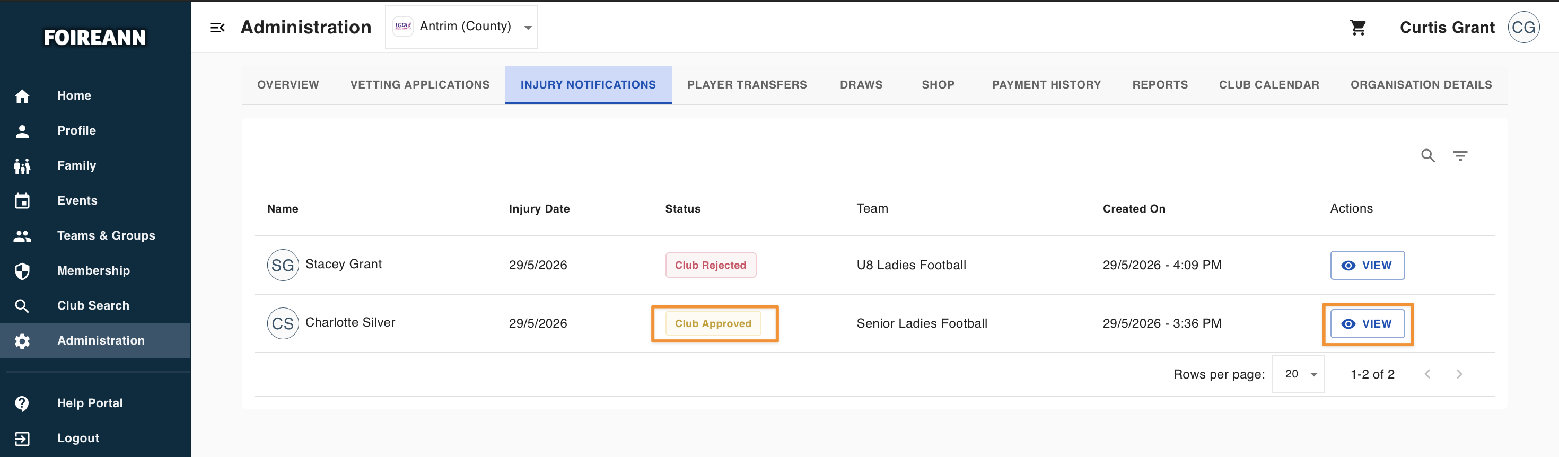Viewport: 1559px width, 457px height.
Task: Click the table search magnifier icon
Action: click(1427, 155)
